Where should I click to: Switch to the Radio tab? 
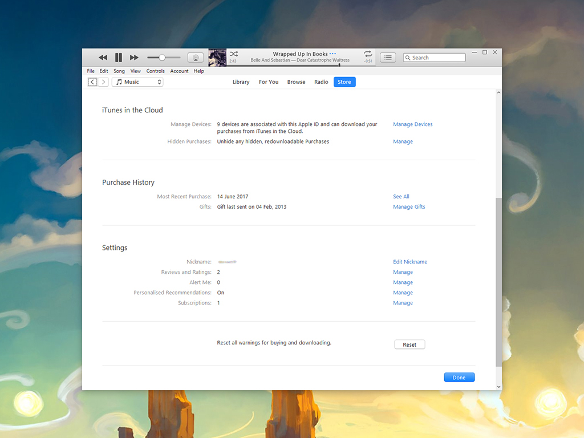pyautogui.click(x=321, y=82)
